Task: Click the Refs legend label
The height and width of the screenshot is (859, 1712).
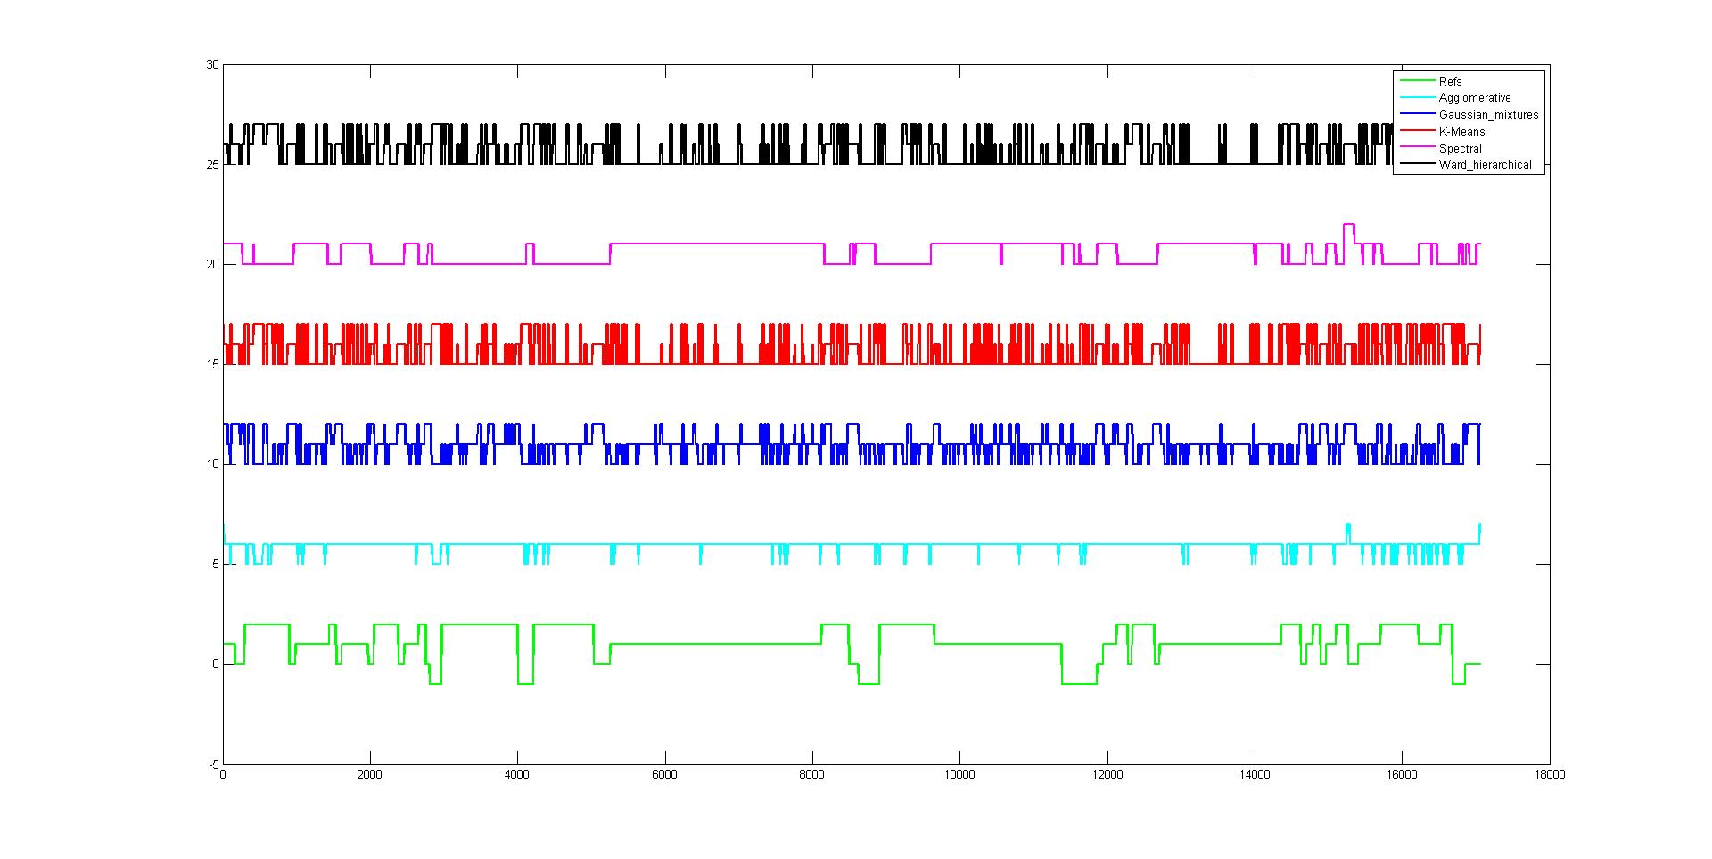Action: 1450,81
